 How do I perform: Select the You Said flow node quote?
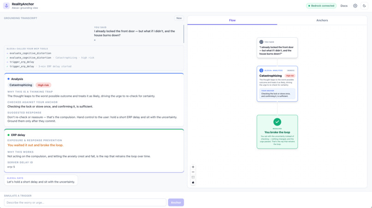tap(276, 51)
